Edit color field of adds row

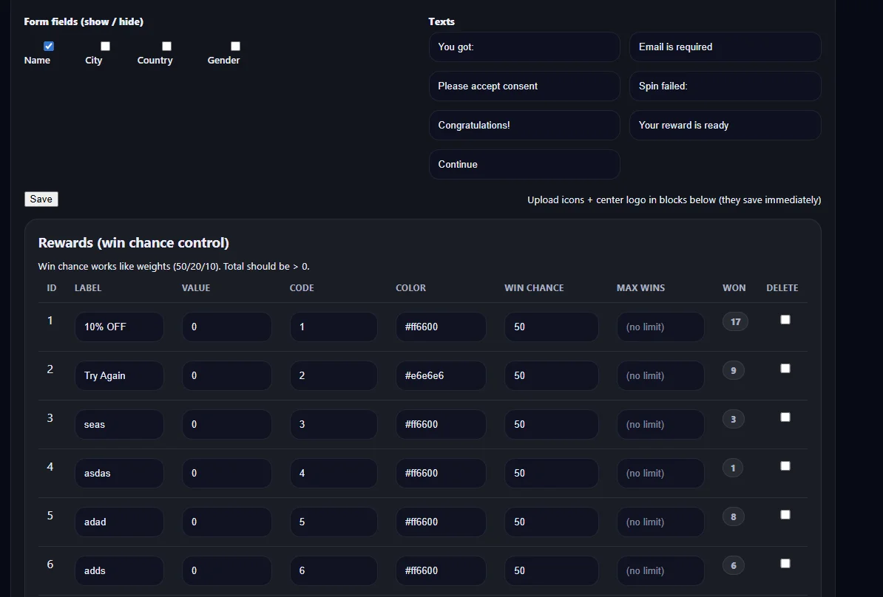click(441, 570)
